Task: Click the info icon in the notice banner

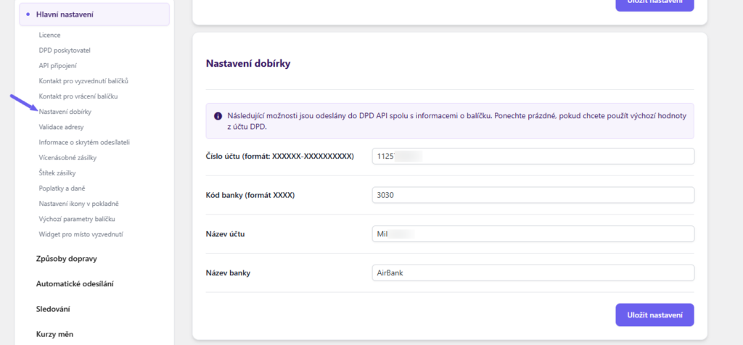Action: (x=218, y=116)
